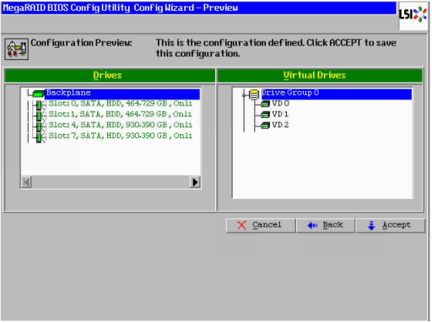Click the Drives panel header
Image resolution: width=432 pixels, height=323 pixels.
(x=110, y=75)
